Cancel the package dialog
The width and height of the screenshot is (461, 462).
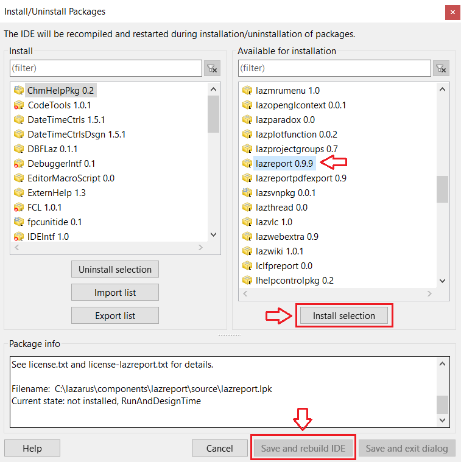click(220, 448)
